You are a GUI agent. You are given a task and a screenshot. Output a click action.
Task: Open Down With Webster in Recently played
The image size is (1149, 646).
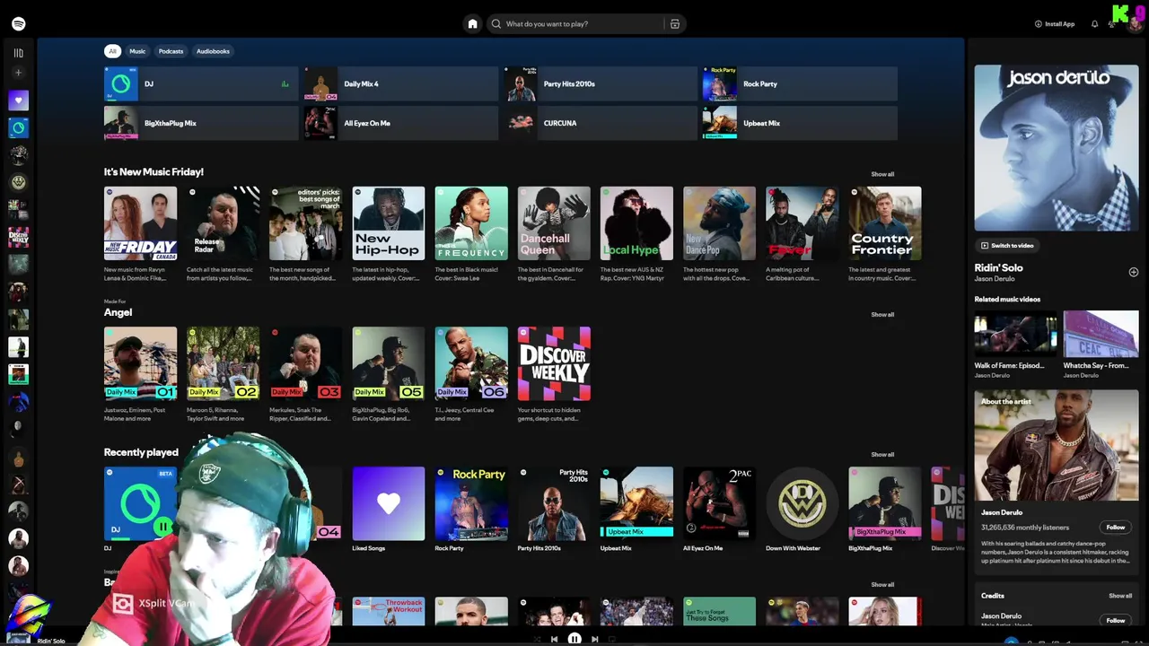(x=802, y=503)
